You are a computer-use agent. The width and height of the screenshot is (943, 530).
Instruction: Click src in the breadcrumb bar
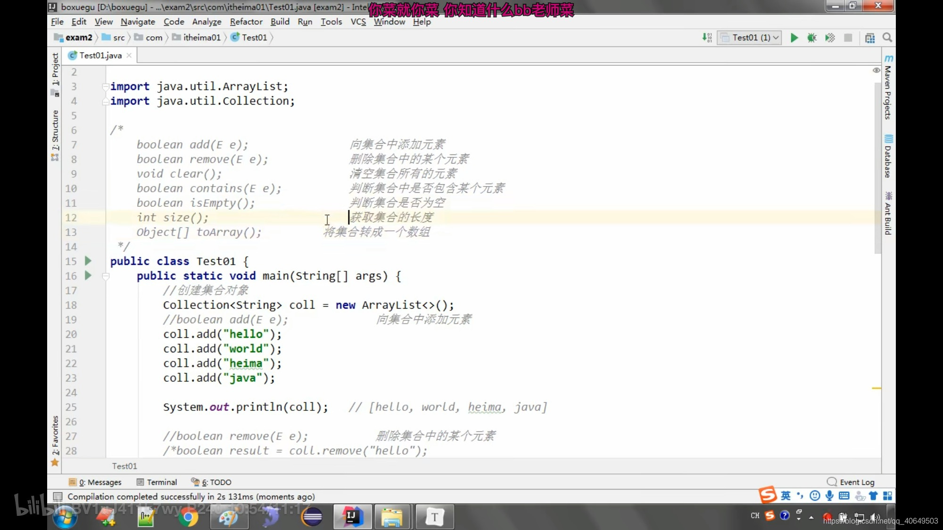[113, 38]
